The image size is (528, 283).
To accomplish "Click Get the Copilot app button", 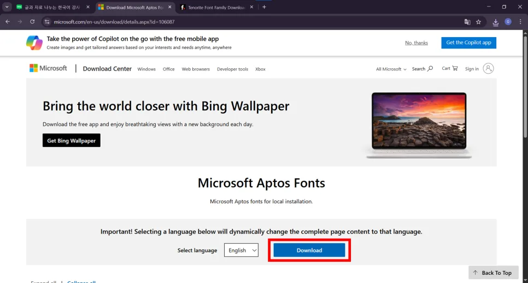I will [469, 43].
